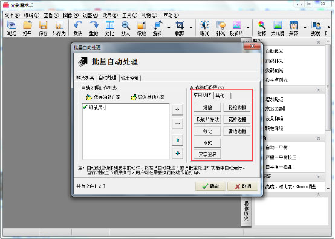
Task: Click the 水印 watermark action button
Action: pos(207,143)
